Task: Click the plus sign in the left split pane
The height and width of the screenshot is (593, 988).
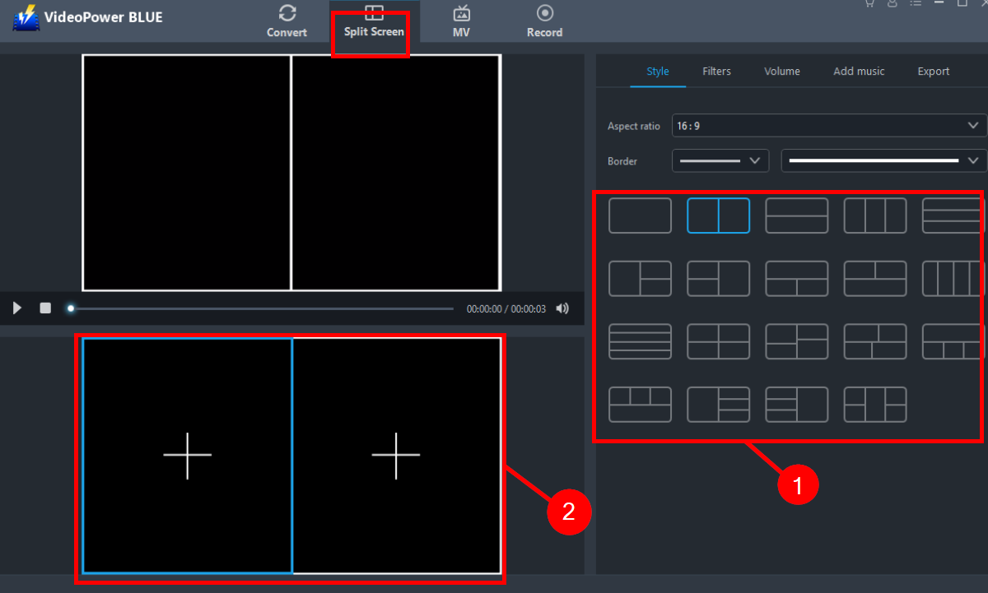Action: click(188, 454)
